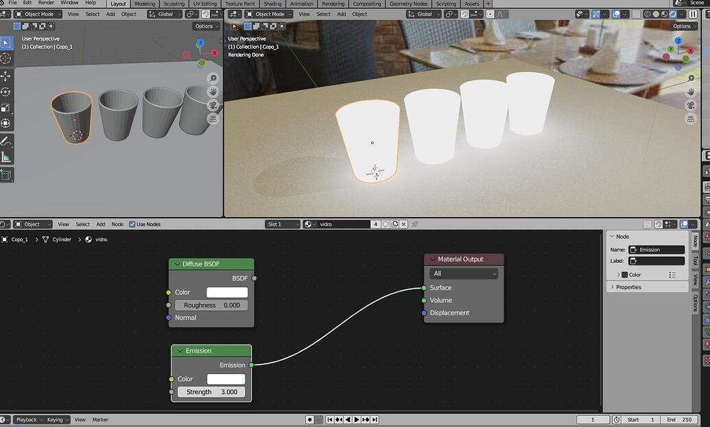This screenshot has width=710, height=427.
Task: Activate the Scale tool in the left toolbar
Action: coord(6,108)
